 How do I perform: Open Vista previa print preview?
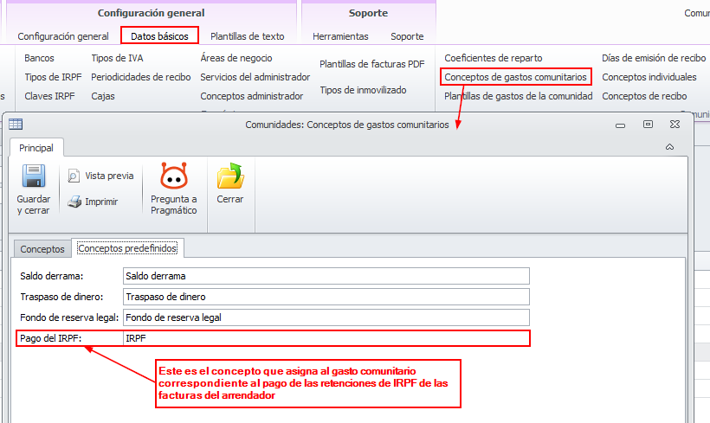pyautogui.click(x=100, y=176)
